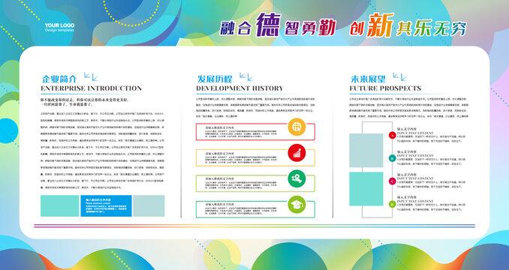509x270 pixels.
Task: Select the teal circle marker B
Action: [x=392, y=158]
